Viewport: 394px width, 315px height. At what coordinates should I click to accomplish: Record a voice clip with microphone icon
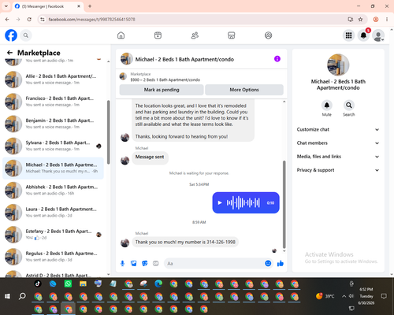122,263
